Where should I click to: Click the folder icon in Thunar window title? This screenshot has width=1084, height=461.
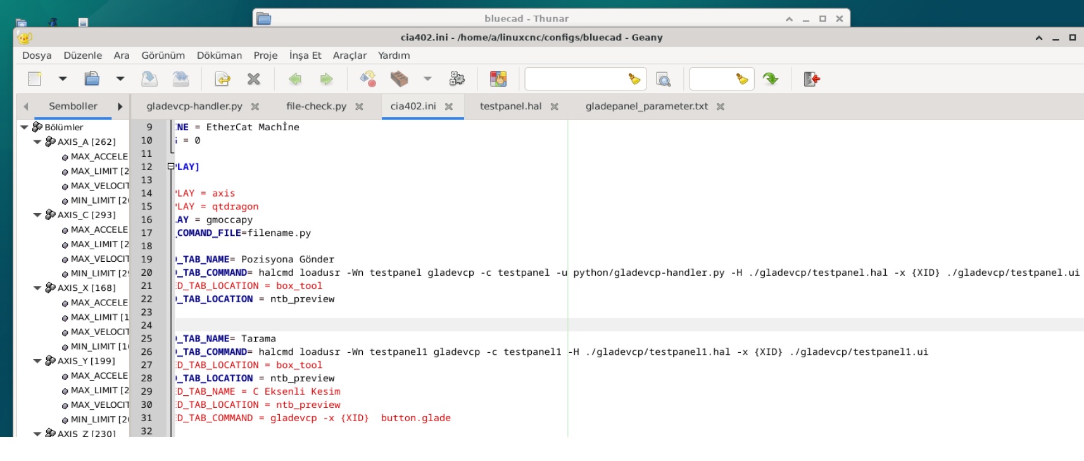coord(263,18)
